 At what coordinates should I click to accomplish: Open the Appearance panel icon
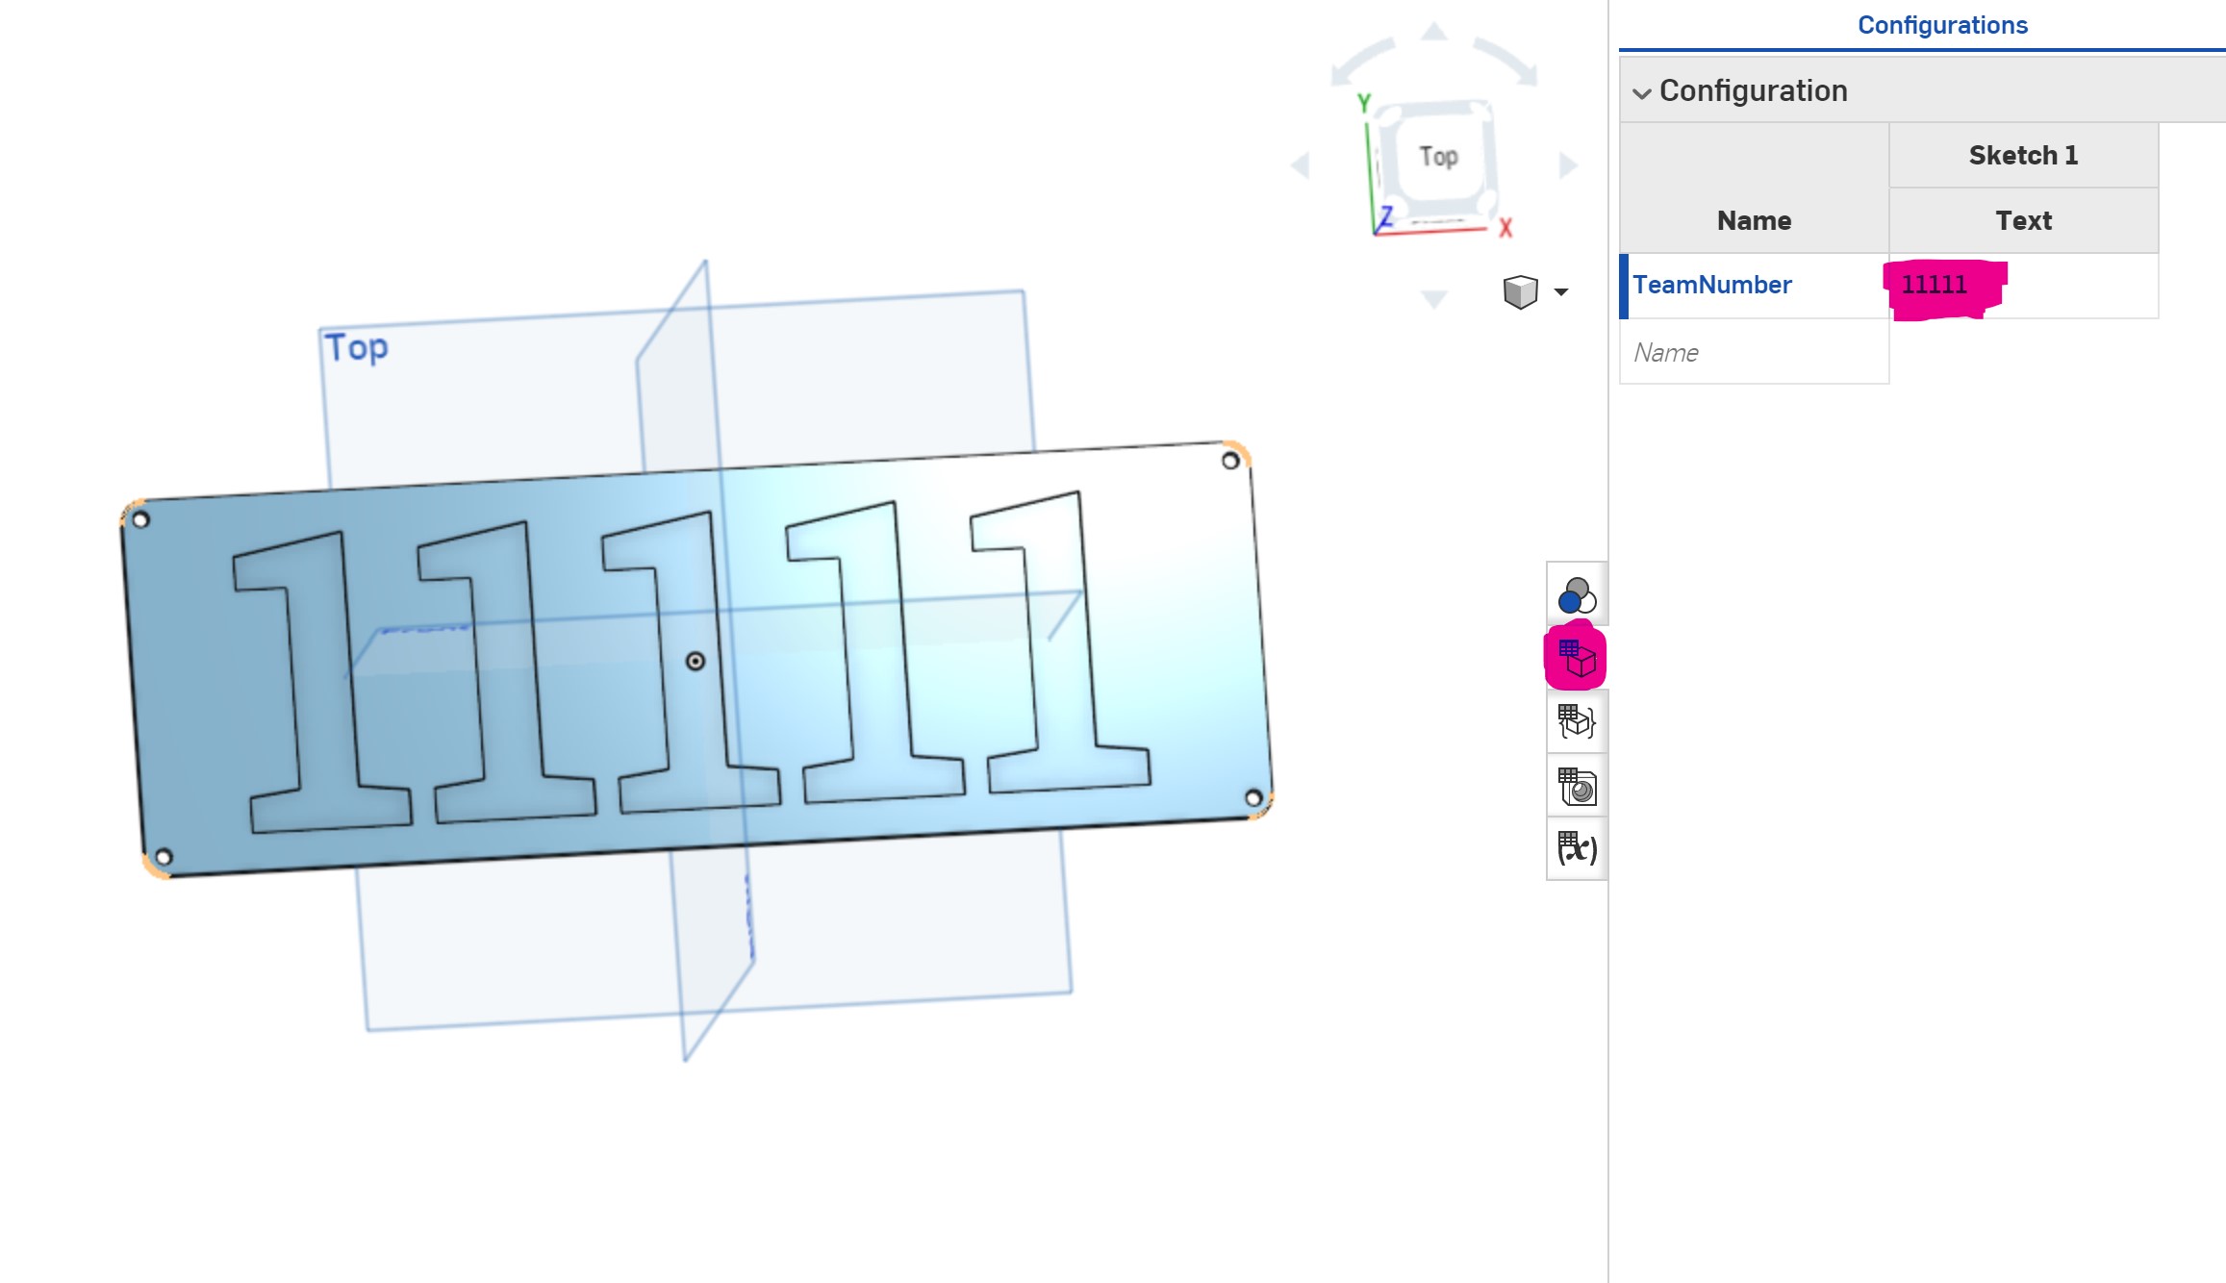pos(1576,594)
